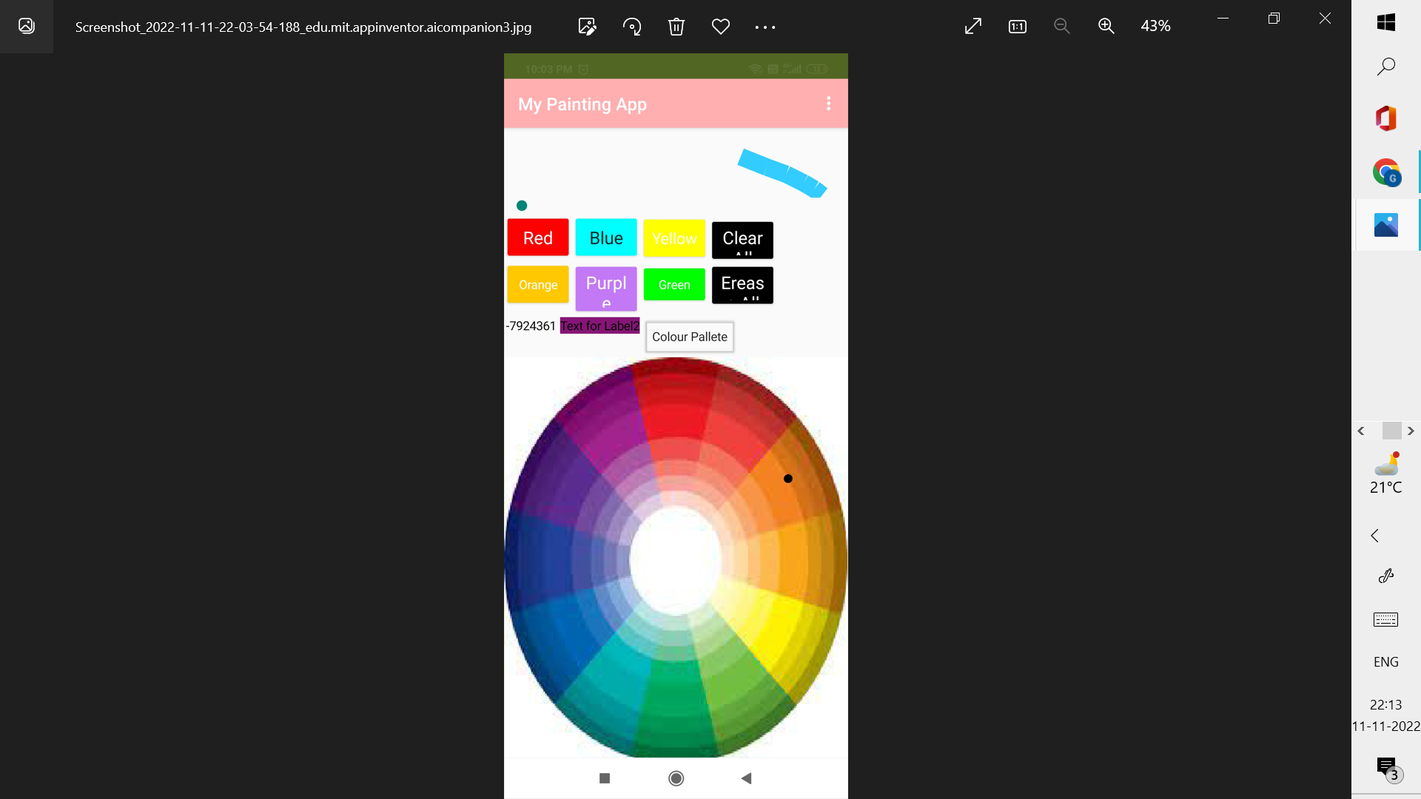Launch Chrome from the taskbar
This screenshot has width=1421, height=799.
coord(1385,172)
